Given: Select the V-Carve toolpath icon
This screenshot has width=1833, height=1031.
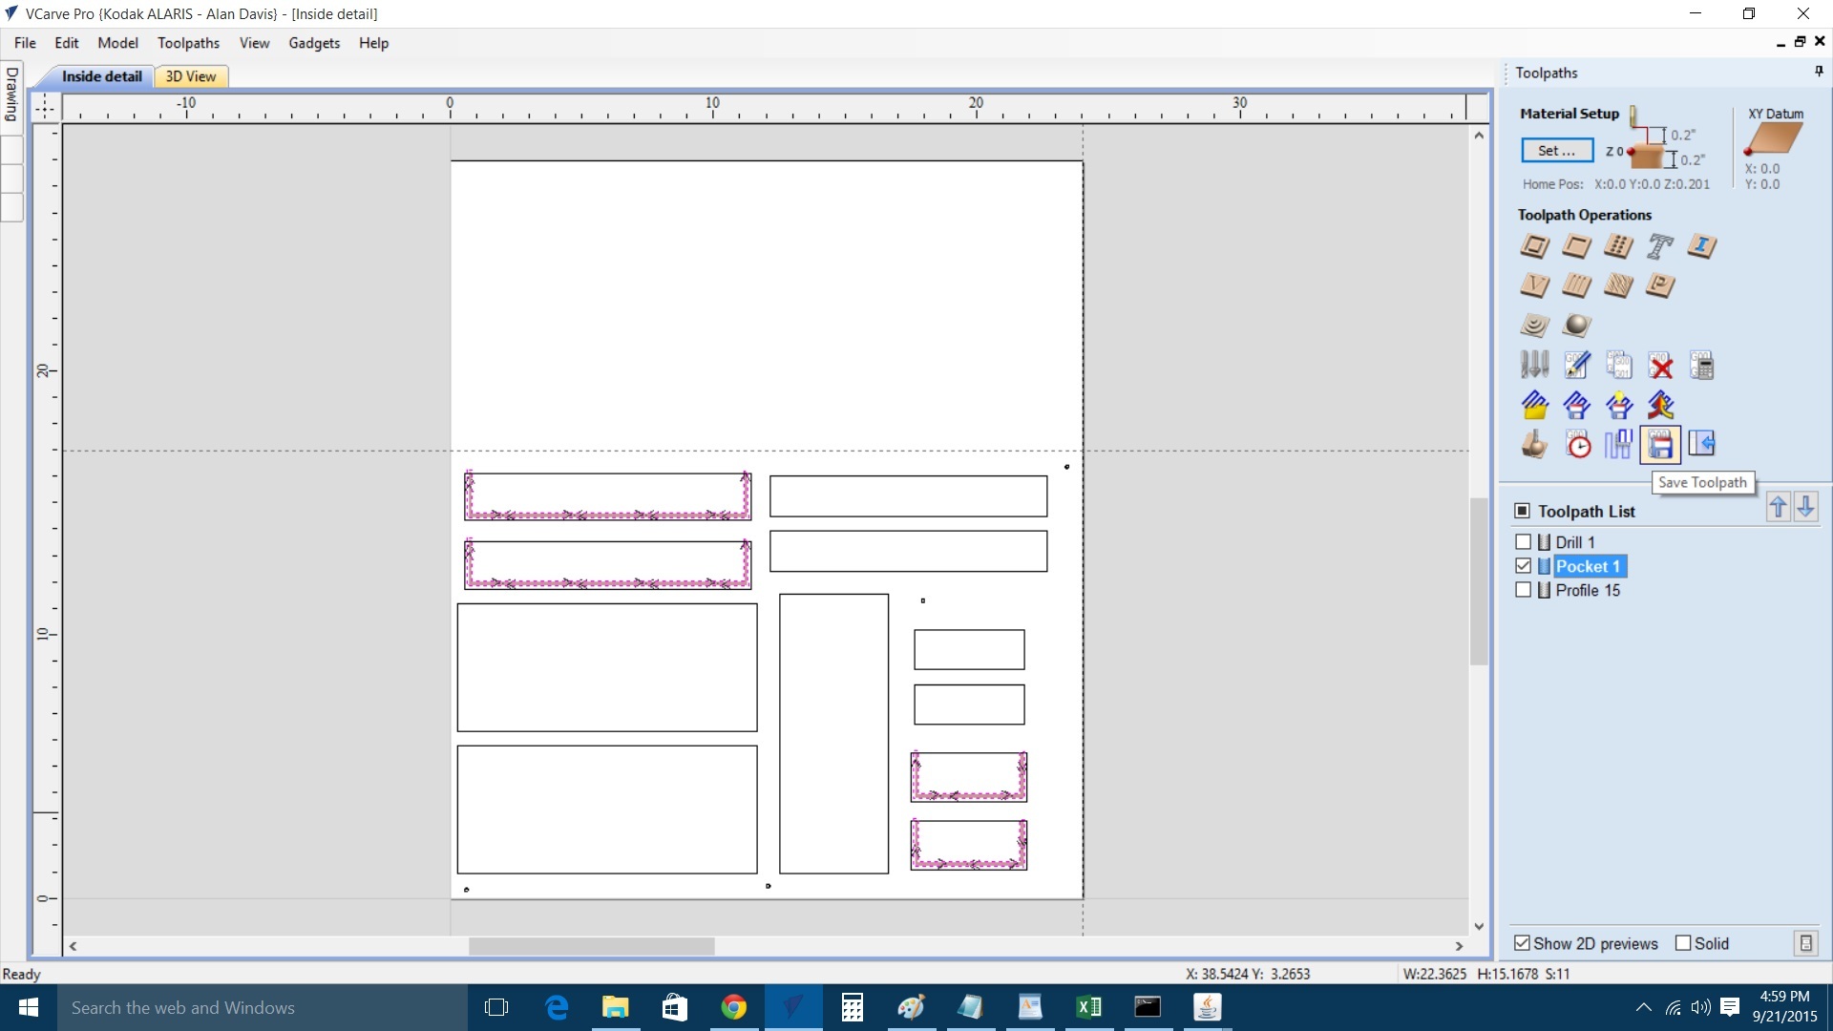Looking at the screenshot, I should pos(1534,285).
